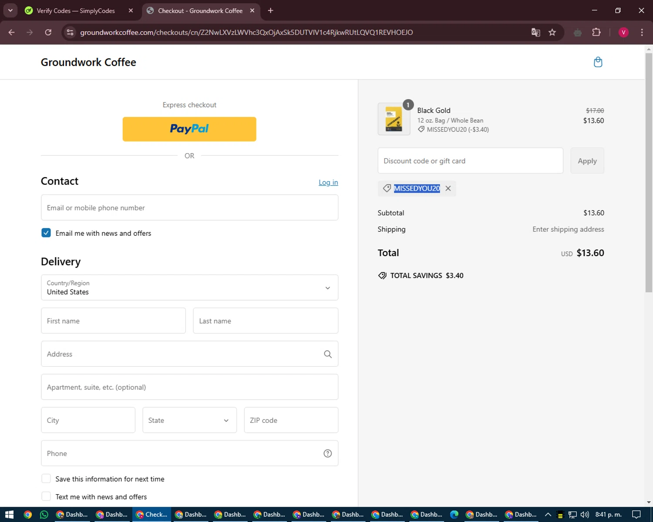
Task: Open the shopping bag cart icon
Action: (598, 62)
